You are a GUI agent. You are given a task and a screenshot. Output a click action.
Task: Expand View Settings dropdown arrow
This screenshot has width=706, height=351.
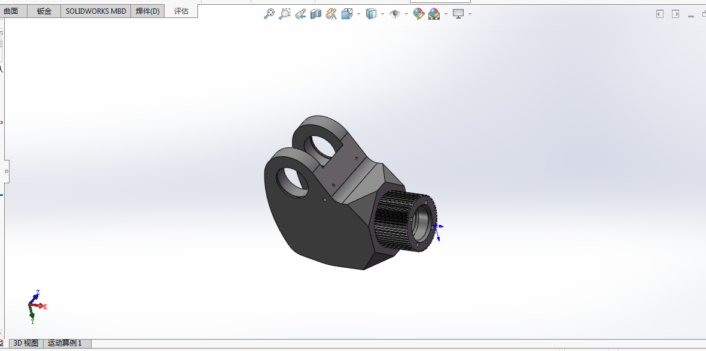point(470,14)
